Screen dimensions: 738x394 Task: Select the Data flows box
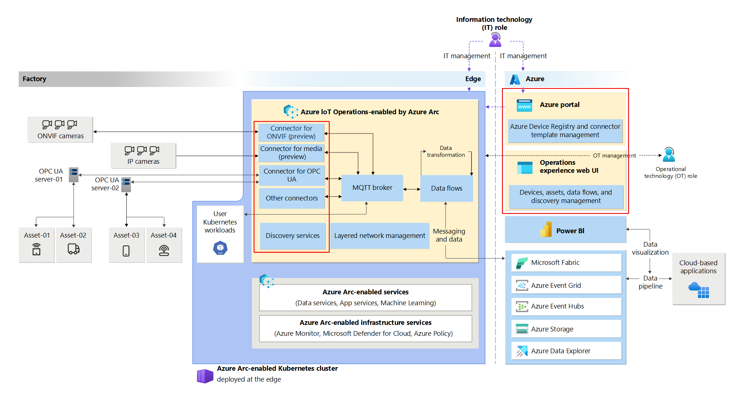click(446, 188)
